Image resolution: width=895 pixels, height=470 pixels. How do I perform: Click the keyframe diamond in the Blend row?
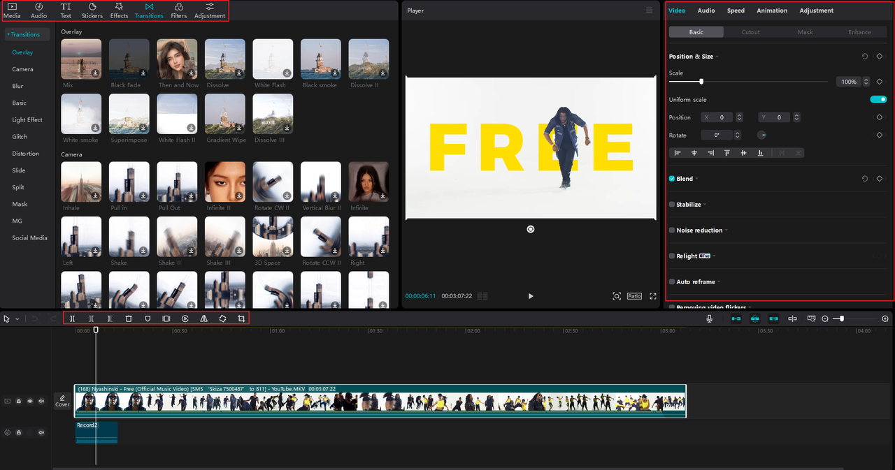pos(880,179)
